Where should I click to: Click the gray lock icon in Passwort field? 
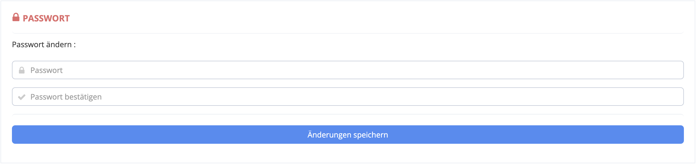22,70
